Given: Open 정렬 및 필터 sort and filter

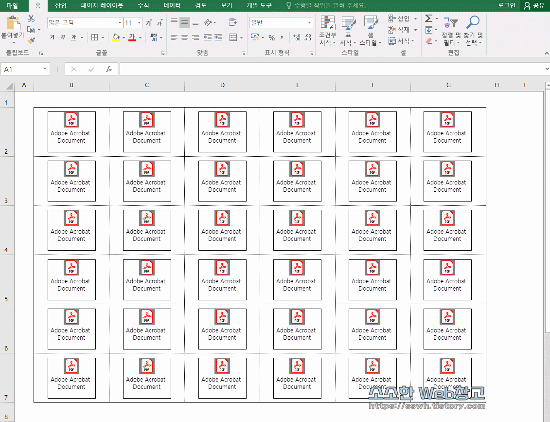Looking at the screenshot, I should tap(451, 31).
